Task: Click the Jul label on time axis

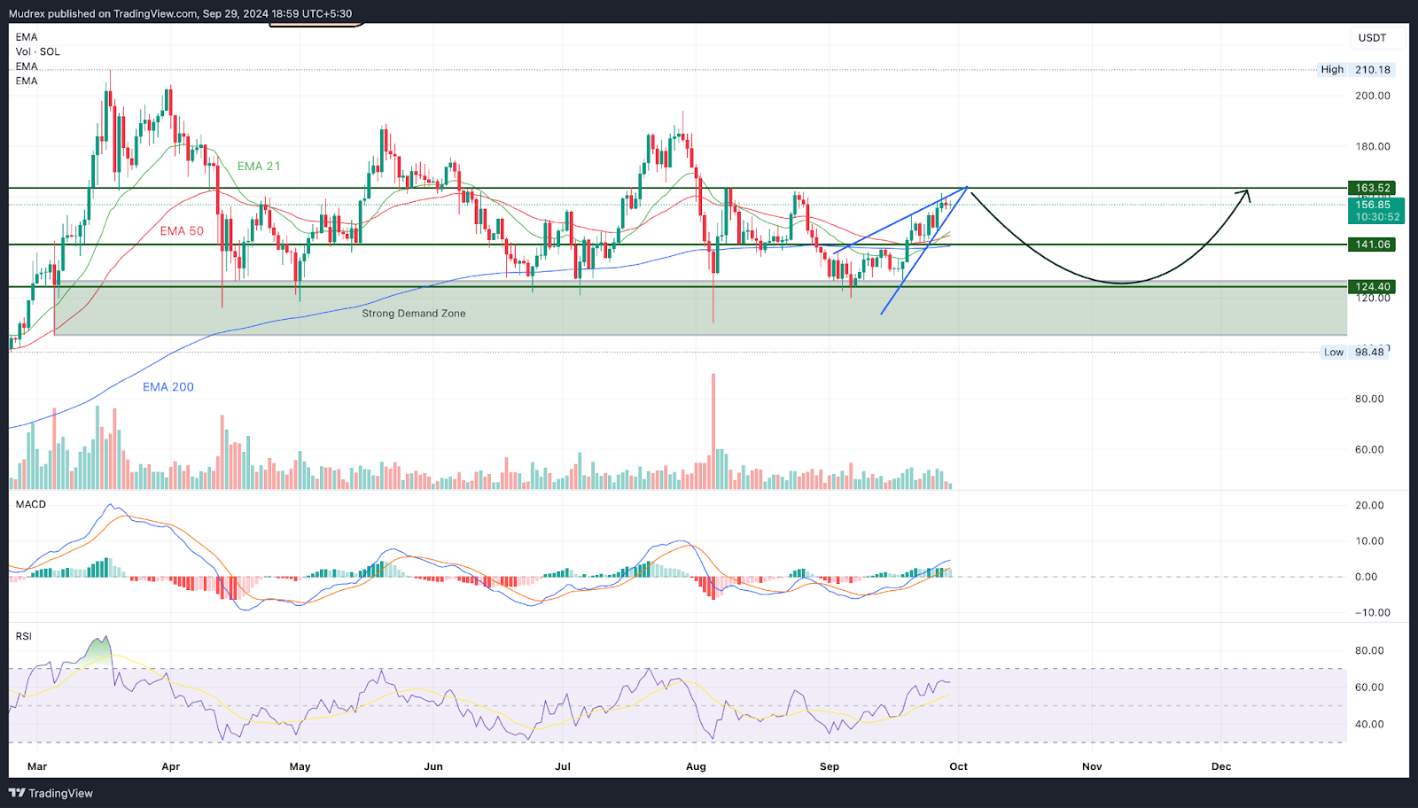Action: [563, 766]
